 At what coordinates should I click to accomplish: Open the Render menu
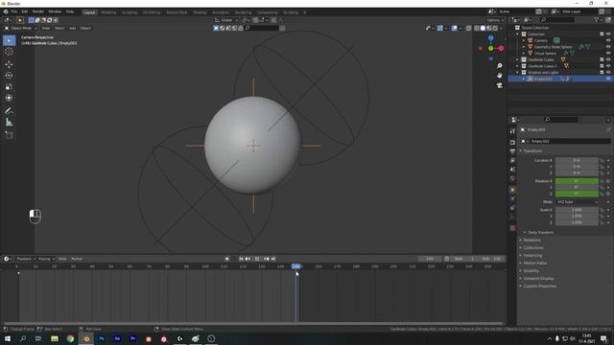click(x=38, y=11)
